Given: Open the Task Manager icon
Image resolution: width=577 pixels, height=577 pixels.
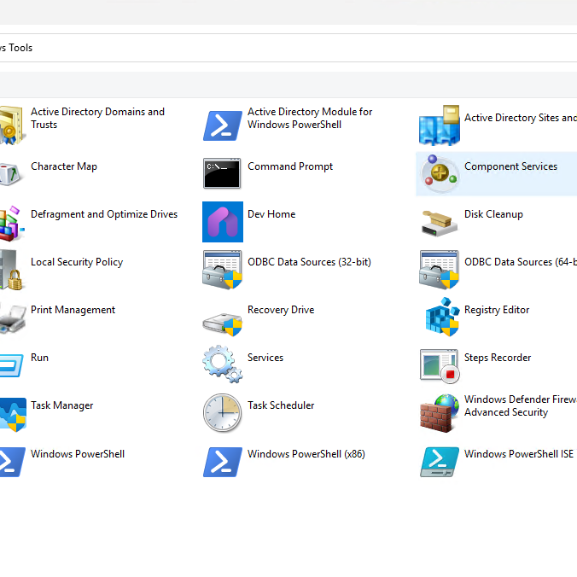Looking at the screenshot, I should point(13,414).
